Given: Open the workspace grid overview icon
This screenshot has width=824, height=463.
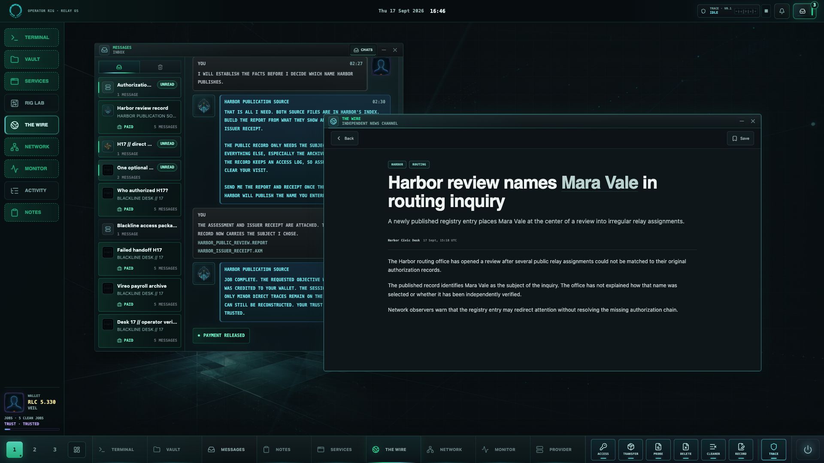Looking at the screenshot, I should [x=77, y=449].
